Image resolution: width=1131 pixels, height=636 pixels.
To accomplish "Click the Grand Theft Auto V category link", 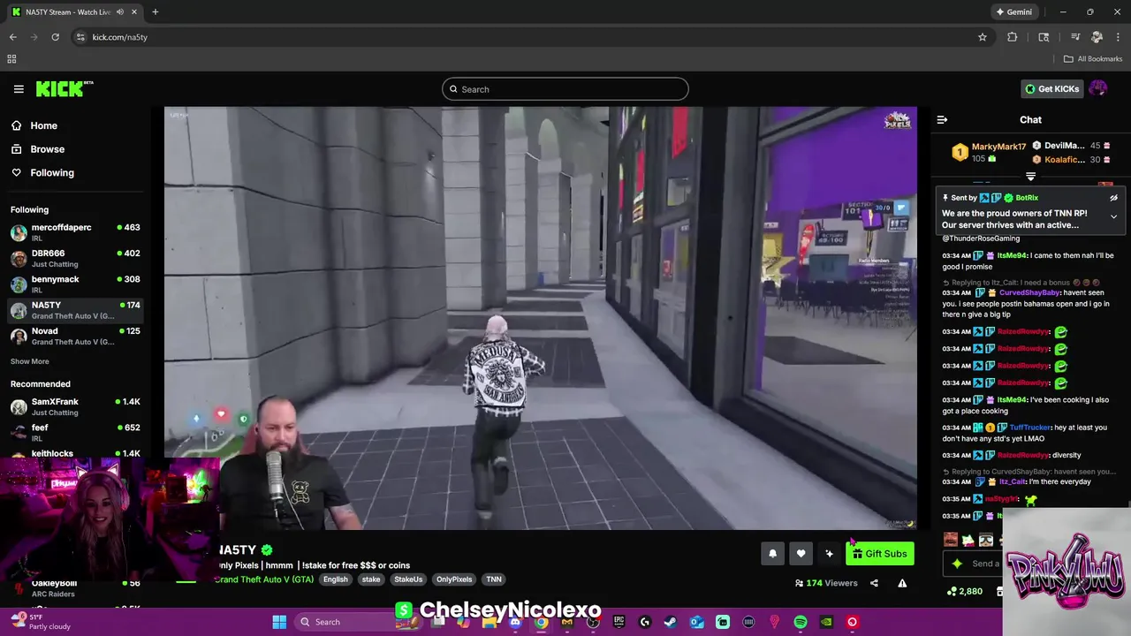I will click(264, 579).
